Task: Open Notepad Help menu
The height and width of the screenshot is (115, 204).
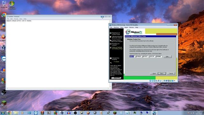Action: pyautogui.click(x=25, y=19)
